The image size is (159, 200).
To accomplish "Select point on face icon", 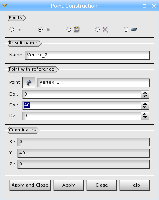I will point(134,29).
